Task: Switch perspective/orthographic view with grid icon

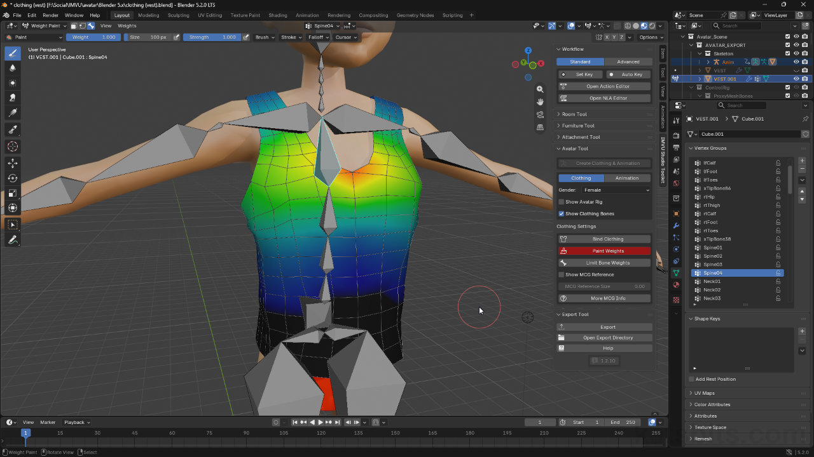Action: [x=540, y=127]
